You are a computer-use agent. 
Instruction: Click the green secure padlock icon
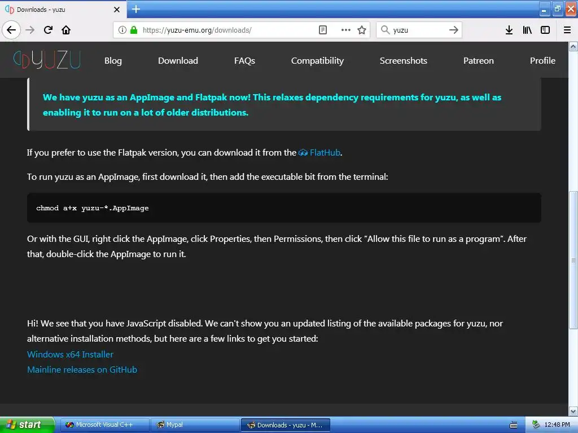click(x=134, y=30)
